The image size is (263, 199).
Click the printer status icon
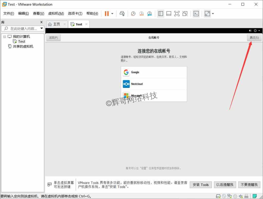tap(235, 196)
